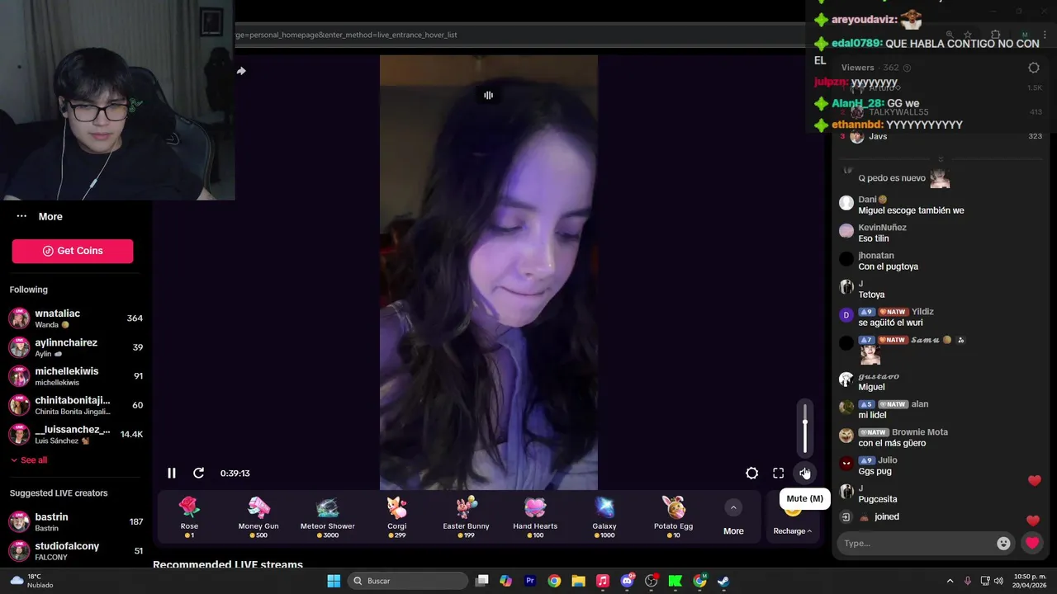Expand See all following creators

point(29,460)
